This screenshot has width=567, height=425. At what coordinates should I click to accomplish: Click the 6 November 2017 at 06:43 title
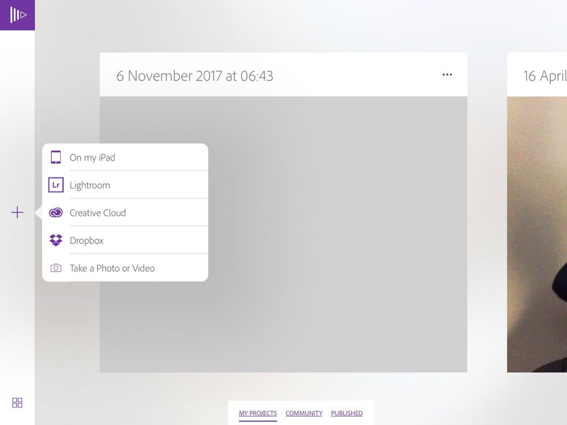194,76
